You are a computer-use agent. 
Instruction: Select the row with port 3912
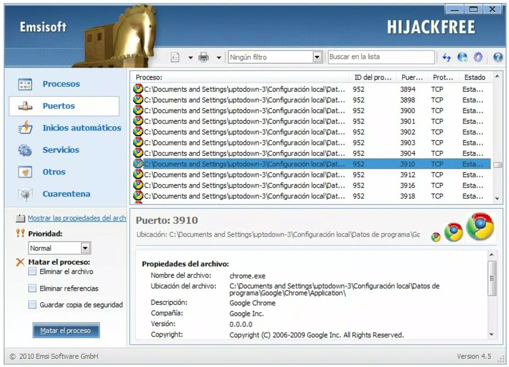click(312, 175)
